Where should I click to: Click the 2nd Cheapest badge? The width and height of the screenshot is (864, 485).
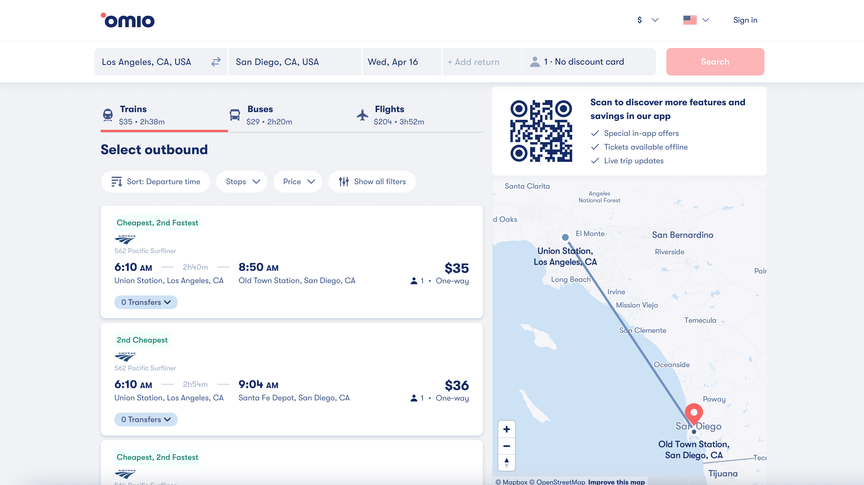(142, 340)
